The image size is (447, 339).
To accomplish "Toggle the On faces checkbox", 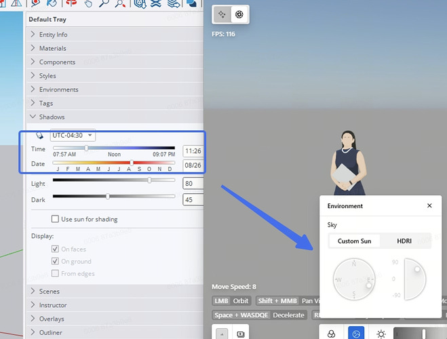I will (55, 249).
